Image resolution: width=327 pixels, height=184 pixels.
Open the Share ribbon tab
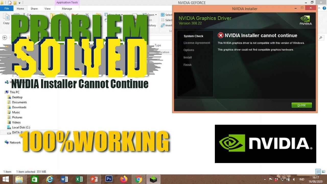click(34, 9)
